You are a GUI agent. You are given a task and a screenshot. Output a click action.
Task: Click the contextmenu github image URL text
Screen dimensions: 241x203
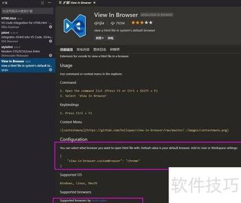click(x=144, y=130)
